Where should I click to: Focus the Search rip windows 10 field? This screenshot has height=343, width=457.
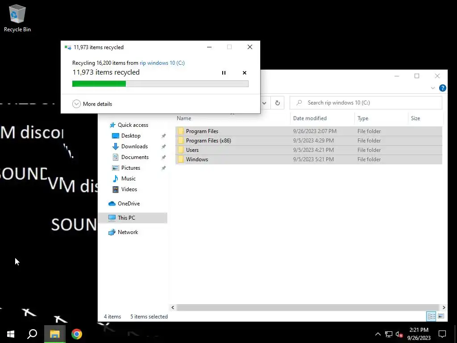366,103
